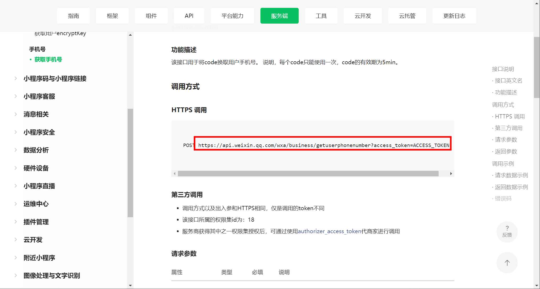Jump to 错误码 in right outline
Viewport: 540px width, 289px height.
click(x=503, y=199)
